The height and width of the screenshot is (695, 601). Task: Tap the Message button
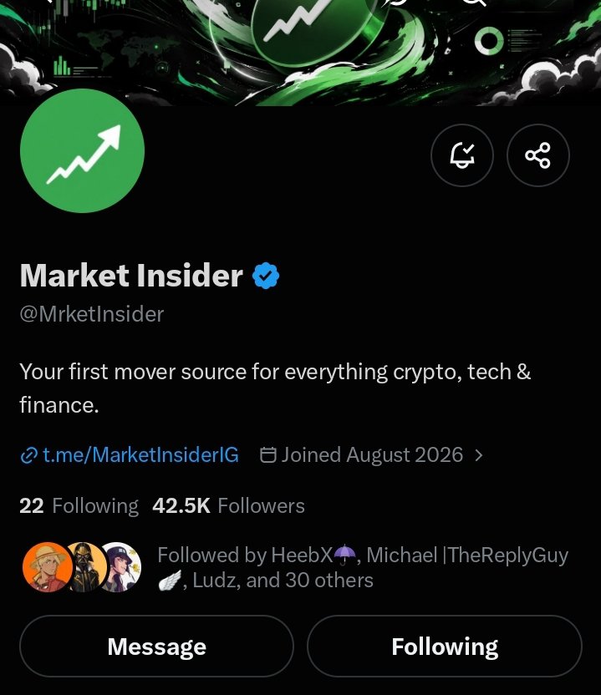click(x=156, y=647)
